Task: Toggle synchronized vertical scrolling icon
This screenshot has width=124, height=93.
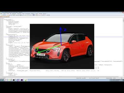Action: (27, 15)
